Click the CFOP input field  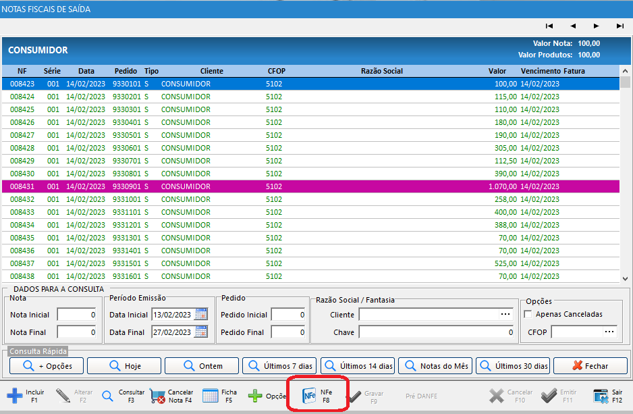tap(577, 332)
